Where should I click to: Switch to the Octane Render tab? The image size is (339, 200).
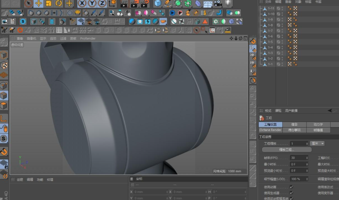tap(270, 130)
